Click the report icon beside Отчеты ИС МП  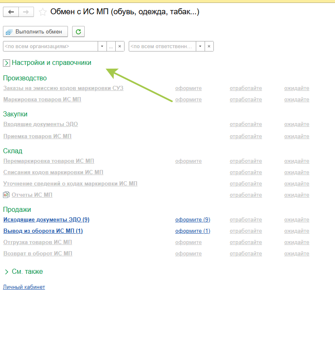(x=6, y=195)
